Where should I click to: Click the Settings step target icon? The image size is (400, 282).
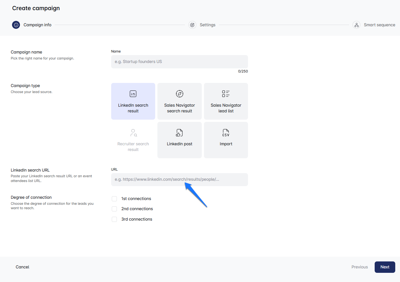click(192, 25)
